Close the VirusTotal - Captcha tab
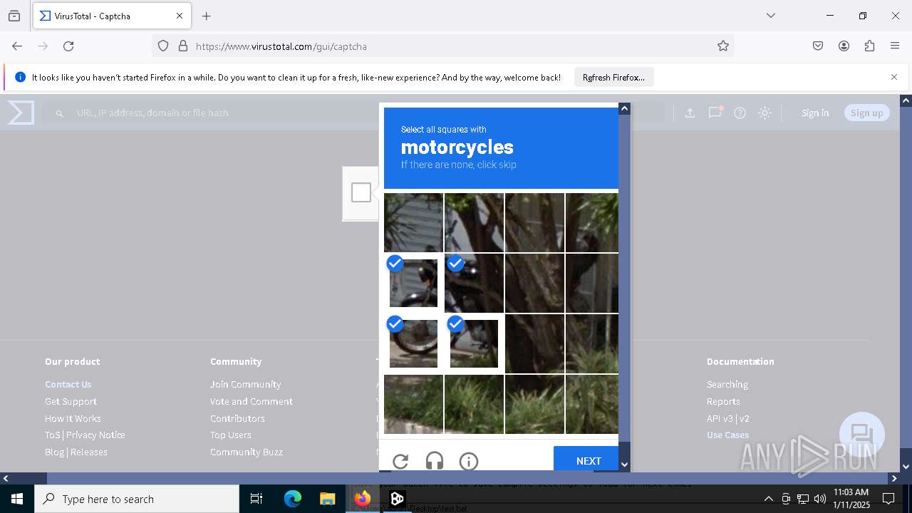912x513 pixels. pyautogui.click(x=180, y=16)
